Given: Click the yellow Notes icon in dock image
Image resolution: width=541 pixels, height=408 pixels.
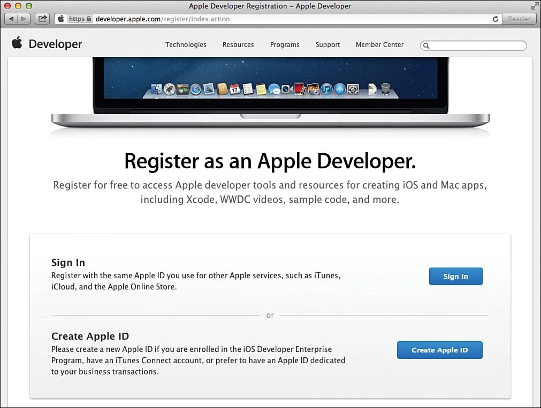Looking at the screenshot, I should click(x=261, y=90).
